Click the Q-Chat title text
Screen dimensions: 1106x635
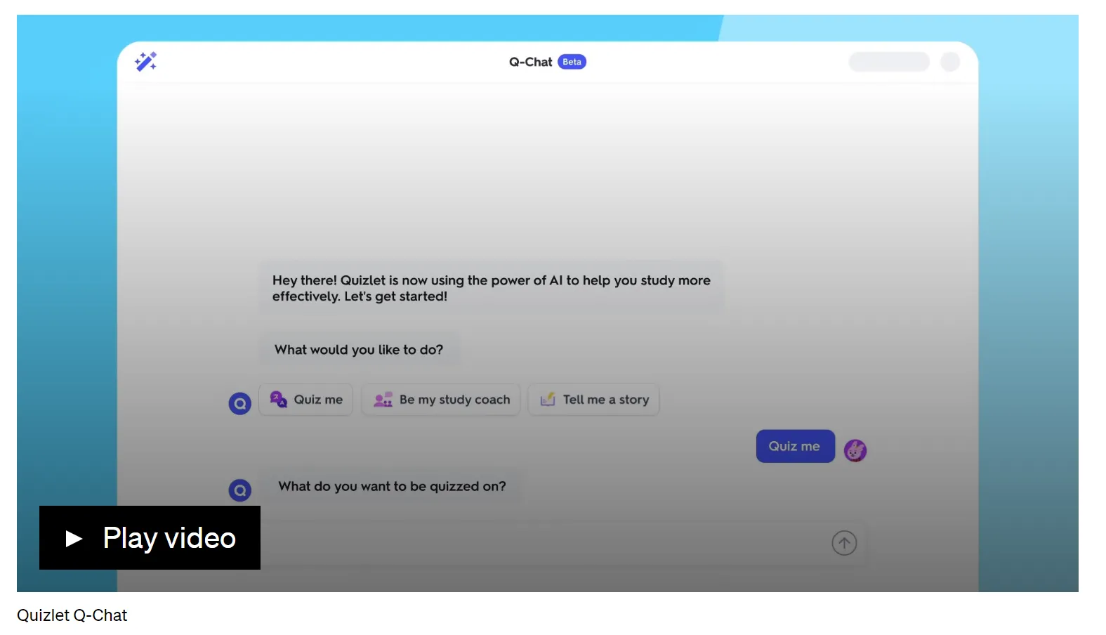pos(531,62)
